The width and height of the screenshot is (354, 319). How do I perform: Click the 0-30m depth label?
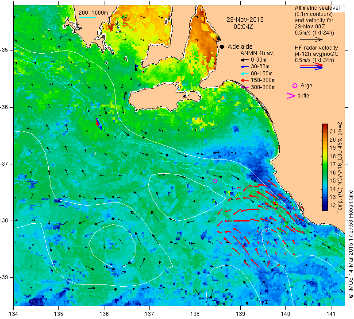tap(259, 60)
